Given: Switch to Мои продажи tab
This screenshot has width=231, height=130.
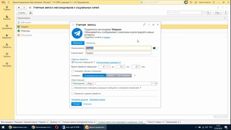Looking at the screenshot, I should click(23, 122).
